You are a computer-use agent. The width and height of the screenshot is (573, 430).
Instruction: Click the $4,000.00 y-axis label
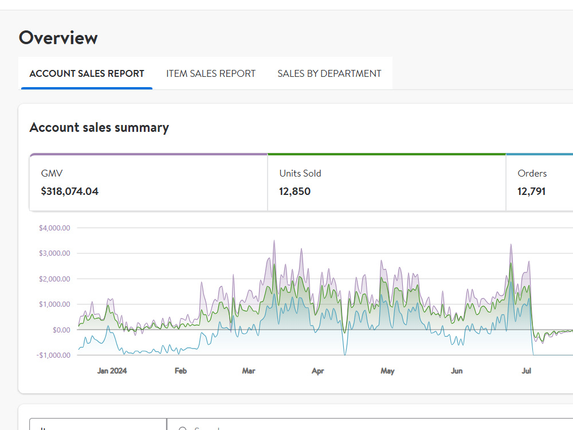pyautogui.click(x=54, y=228)
